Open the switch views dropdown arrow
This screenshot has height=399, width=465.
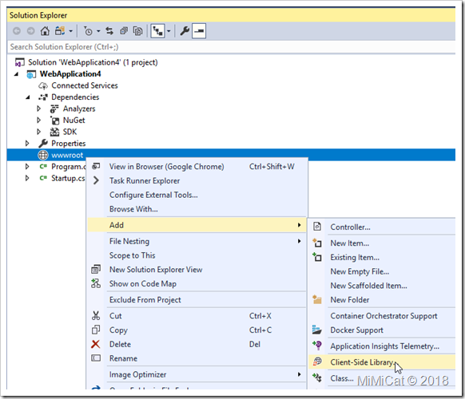[70, 31]
